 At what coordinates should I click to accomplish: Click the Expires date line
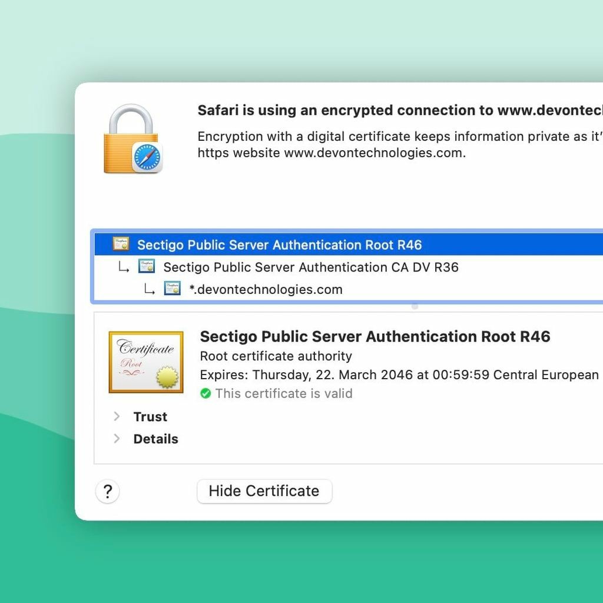(x=401, y=375)
